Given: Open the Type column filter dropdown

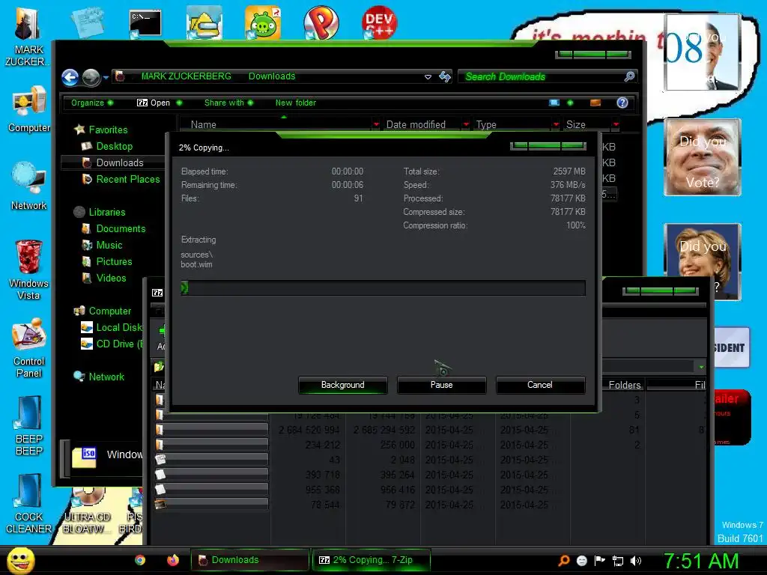Looking at the screenshot, I should click(556, 125).
